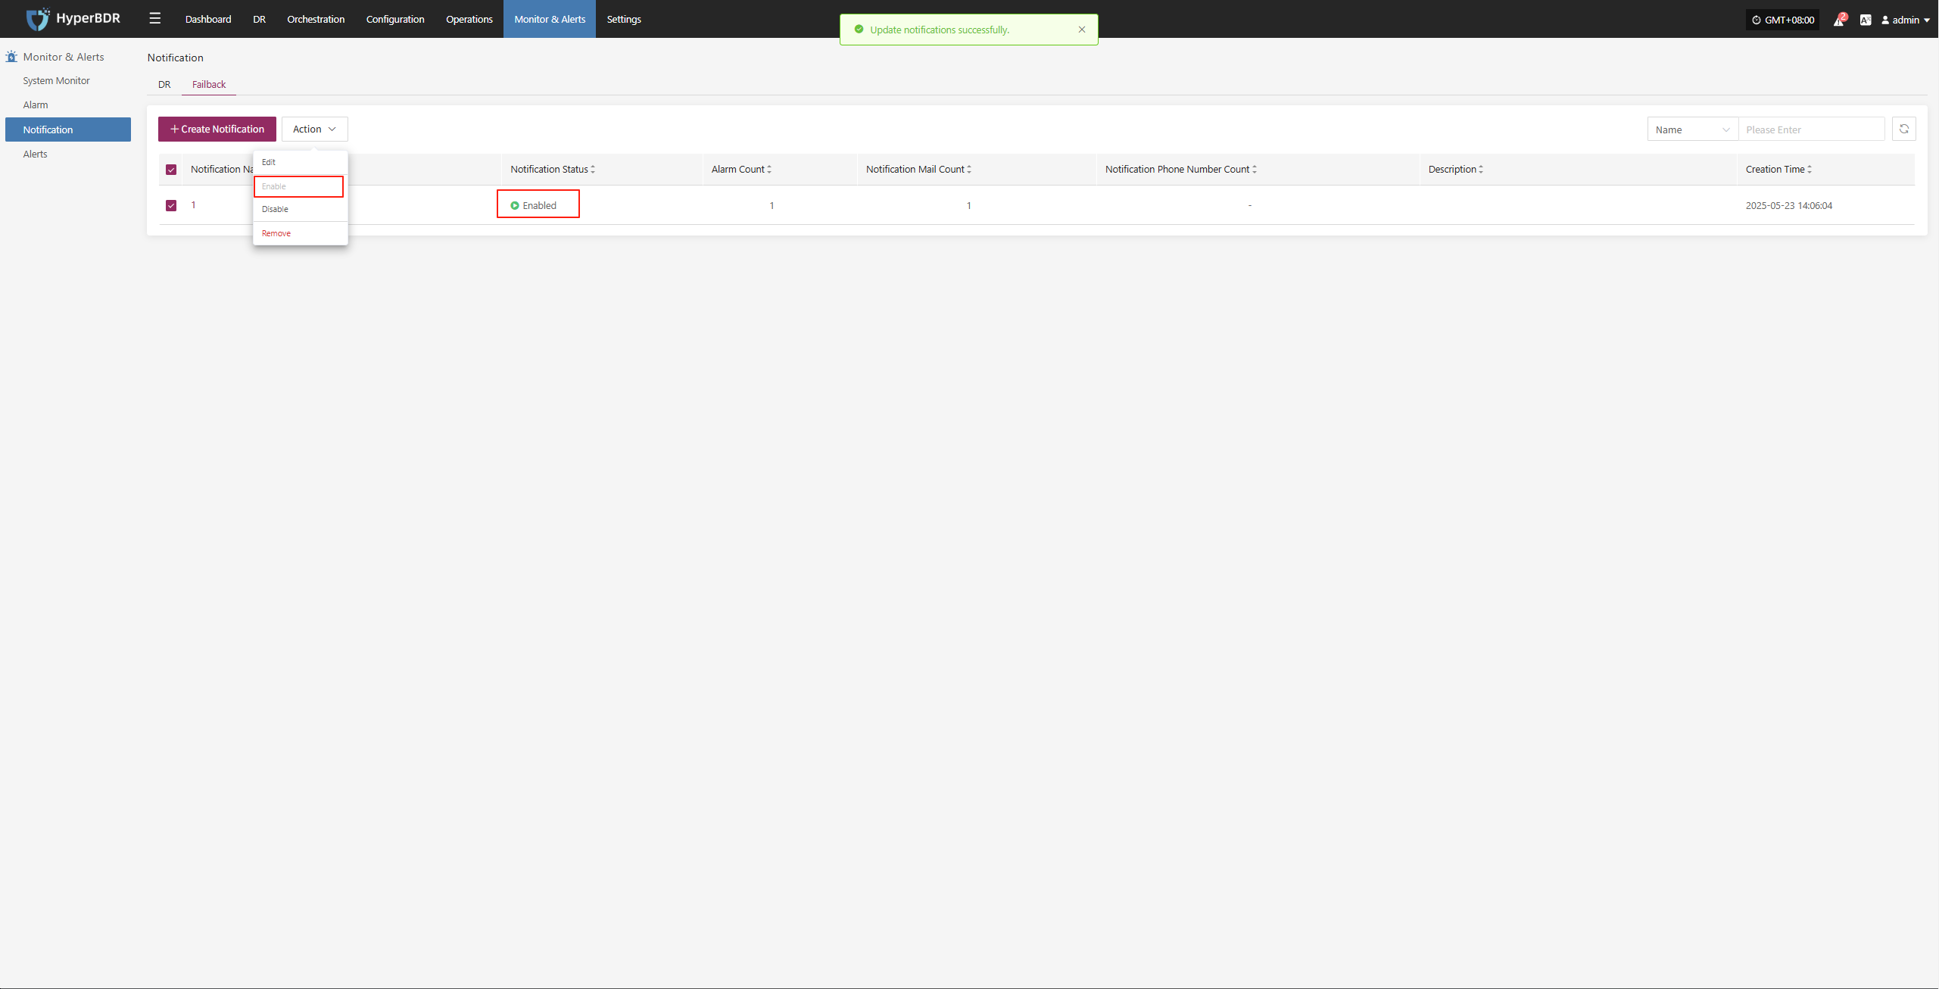
Task: Switch language with the translate icon
Action: 1866,20
